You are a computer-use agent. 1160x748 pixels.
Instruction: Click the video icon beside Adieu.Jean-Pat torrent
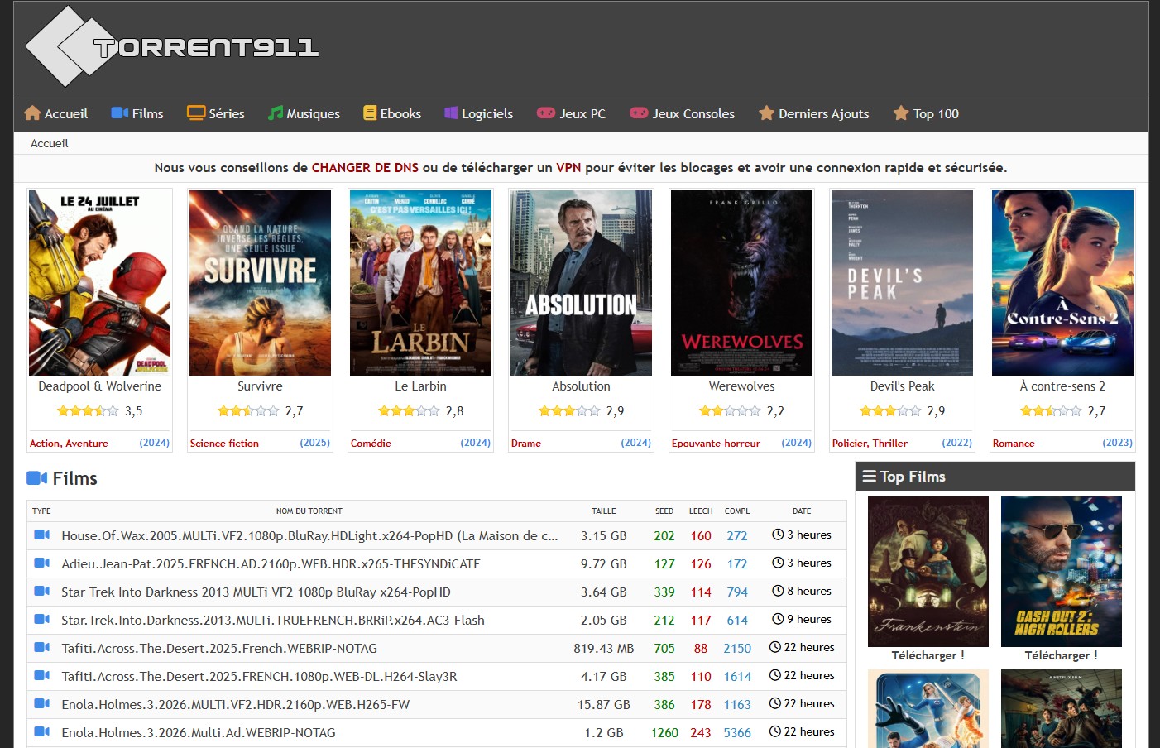[42, 563]
